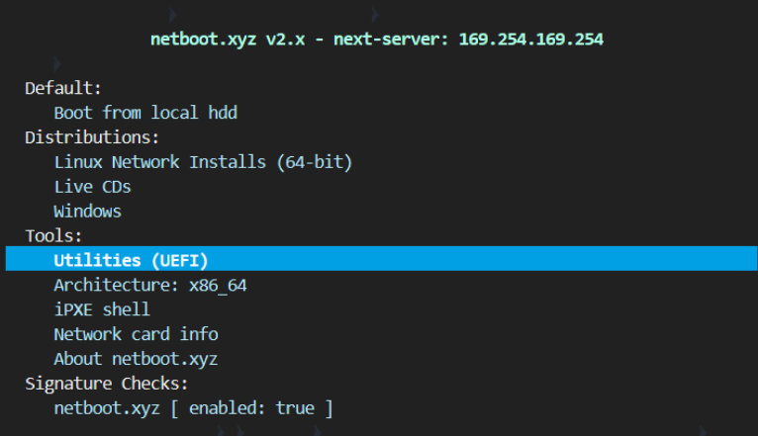
Task: Open Linux Network Installs (64-bit)
Action: [203, 162]
